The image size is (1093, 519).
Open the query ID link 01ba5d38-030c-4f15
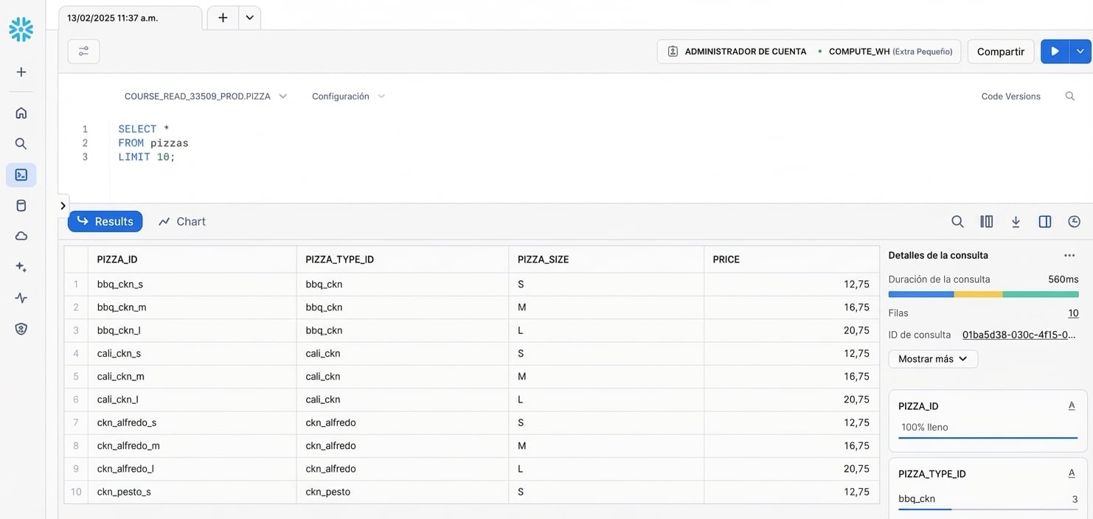[1017, 335]
